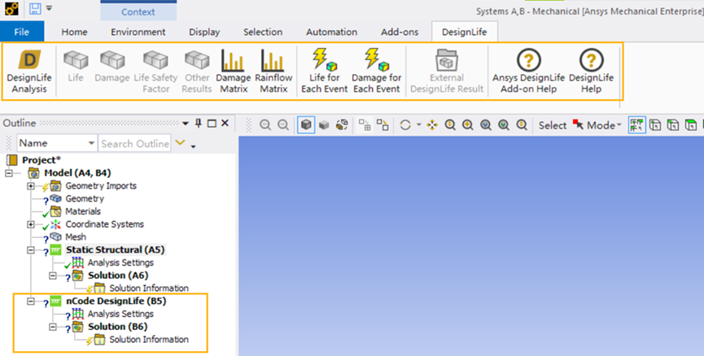Image resolution: width=704 pixels, height=356 pixels.
Task: Collapse the Model (A4, B4) node
Action: coord(9,173)
